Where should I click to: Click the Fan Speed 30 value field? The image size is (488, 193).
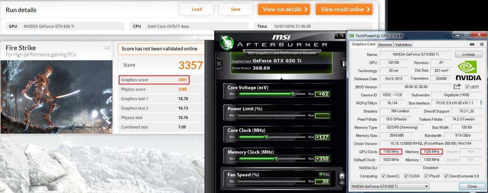(322, 181)
